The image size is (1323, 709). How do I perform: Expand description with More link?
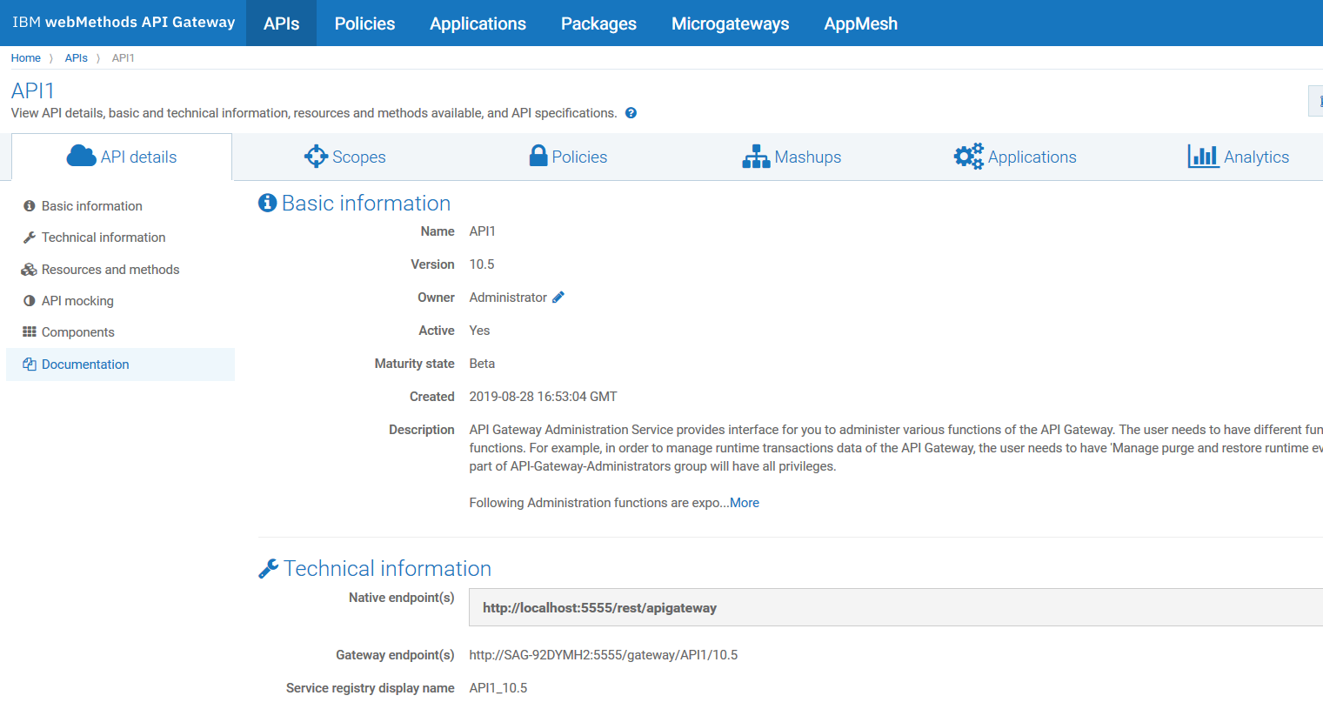745,503
